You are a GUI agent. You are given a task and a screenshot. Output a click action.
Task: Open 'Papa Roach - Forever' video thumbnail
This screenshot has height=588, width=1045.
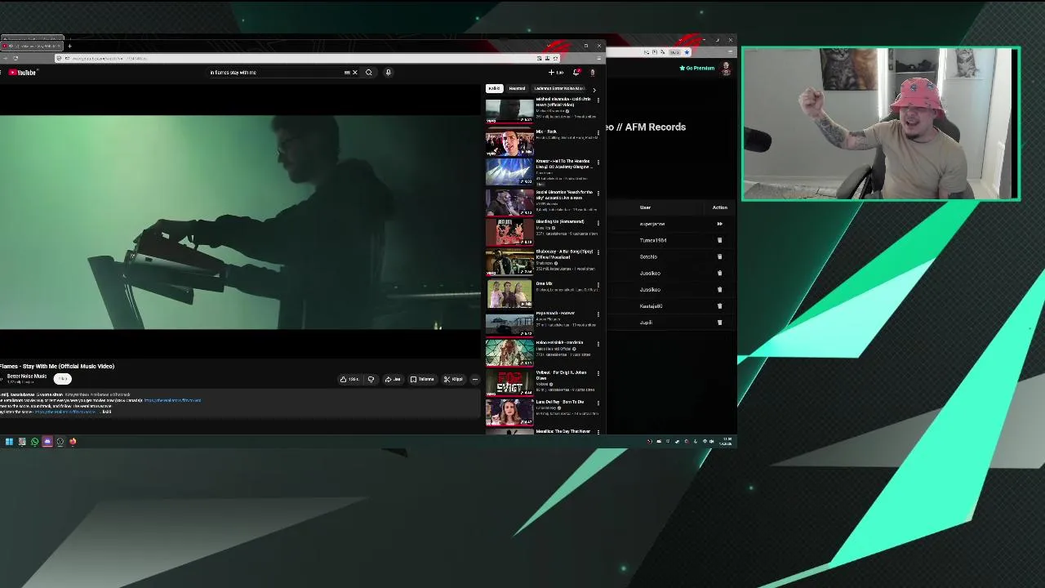click(x=509, y=323)
